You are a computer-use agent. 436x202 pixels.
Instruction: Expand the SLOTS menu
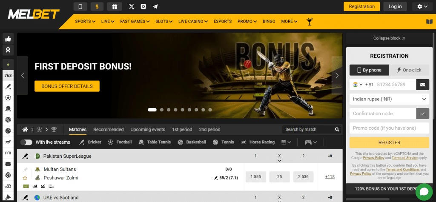point(164,21)
